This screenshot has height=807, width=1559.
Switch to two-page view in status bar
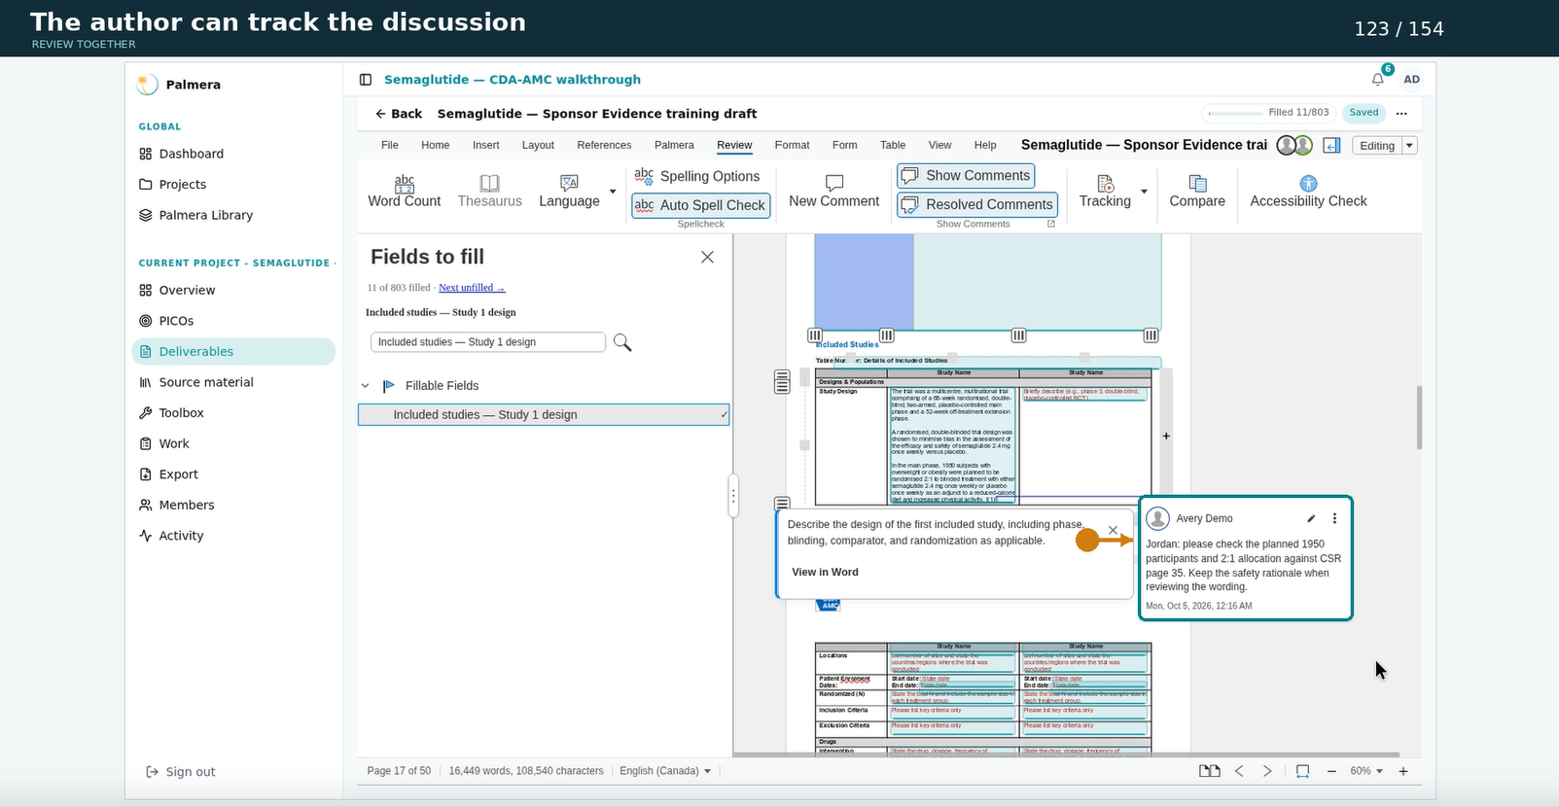click(1209, 771)
